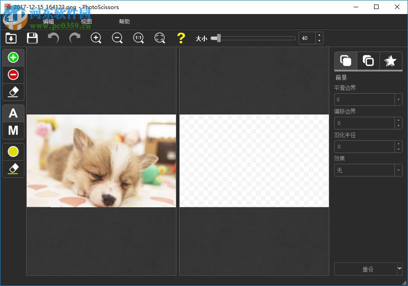
Task: Click the fit-to-screen zoom icon
Action: (x=160, y=38)
